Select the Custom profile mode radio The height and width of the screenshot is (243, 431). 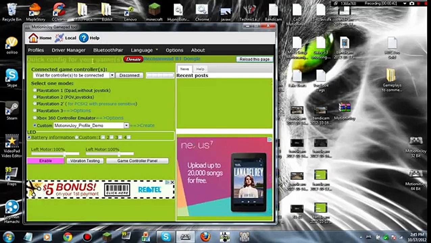pyautogui.click(x=35, y=125)
